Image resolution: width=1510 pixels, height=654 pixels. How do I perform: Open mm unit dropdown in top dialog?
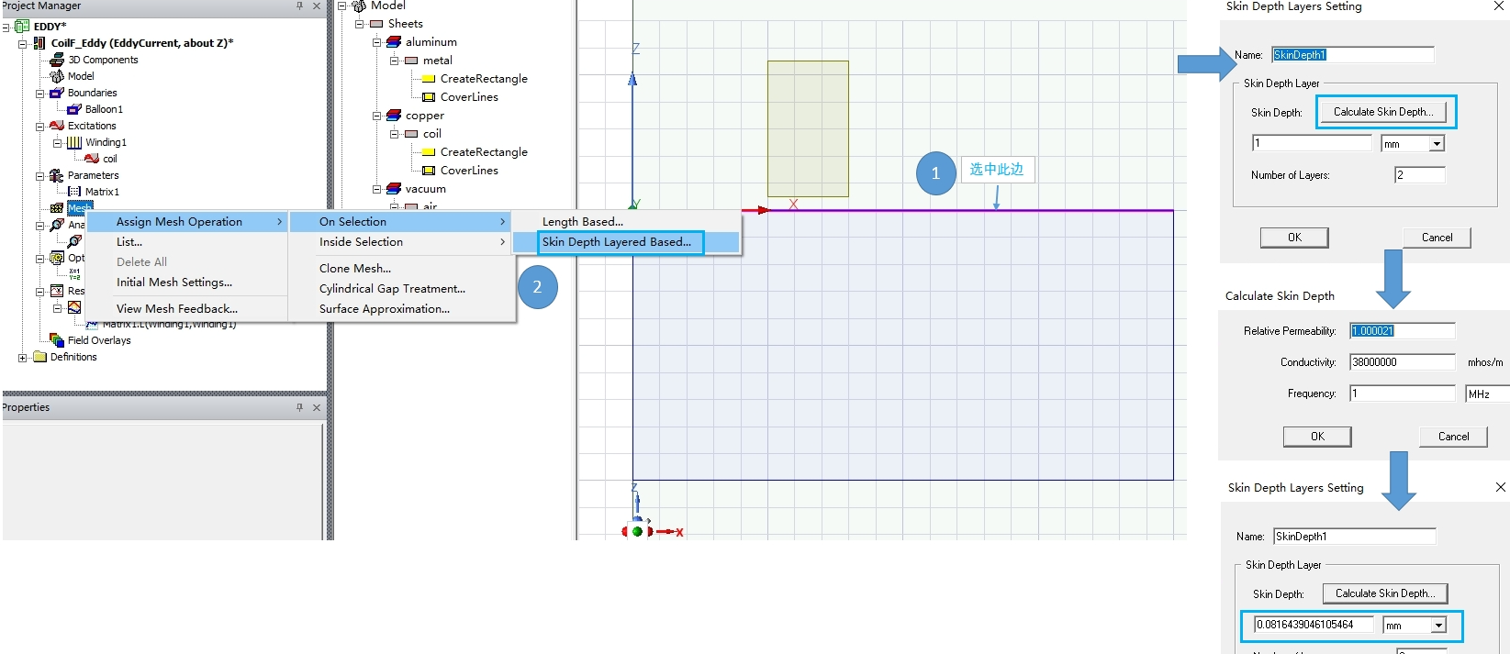click(1437, 144)
